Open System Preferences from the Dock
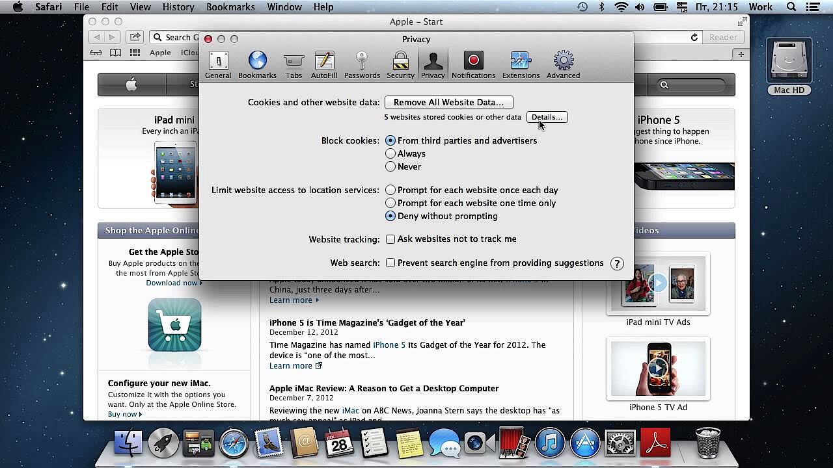This screenshot has height=468, width=833. (x=620, y=443)
